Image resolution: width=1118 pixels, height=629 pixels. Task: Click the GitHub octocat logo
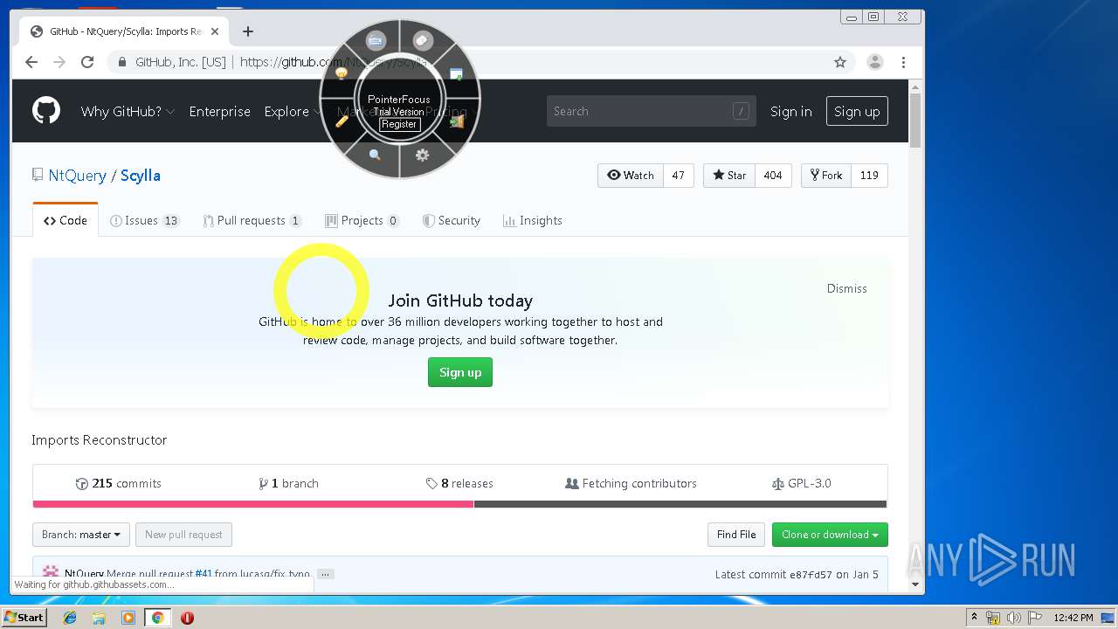point(46,111)
